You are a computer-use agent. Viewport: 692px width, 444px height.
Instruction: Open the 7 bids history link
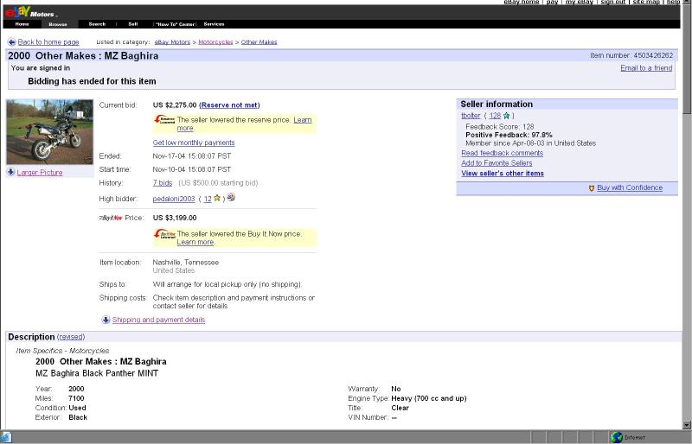[x=163, y=182]
